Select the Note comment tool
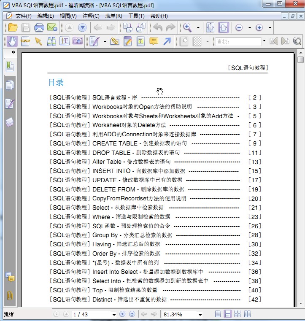This screenshot has height=321, width=305. [x=154, y=41]
